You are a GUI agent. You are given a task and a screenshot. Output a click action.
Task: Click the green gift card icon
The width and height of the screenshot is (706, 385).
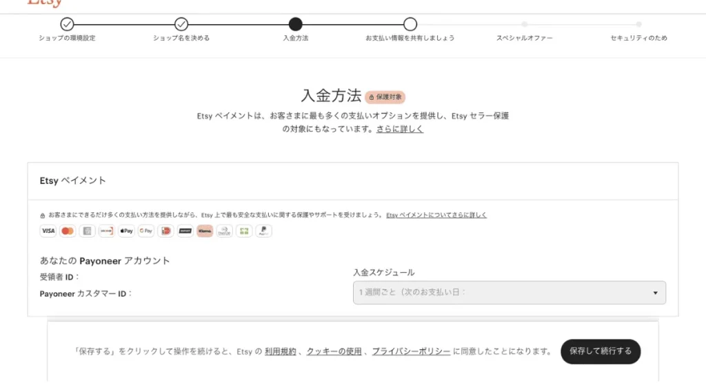[244, 231]
